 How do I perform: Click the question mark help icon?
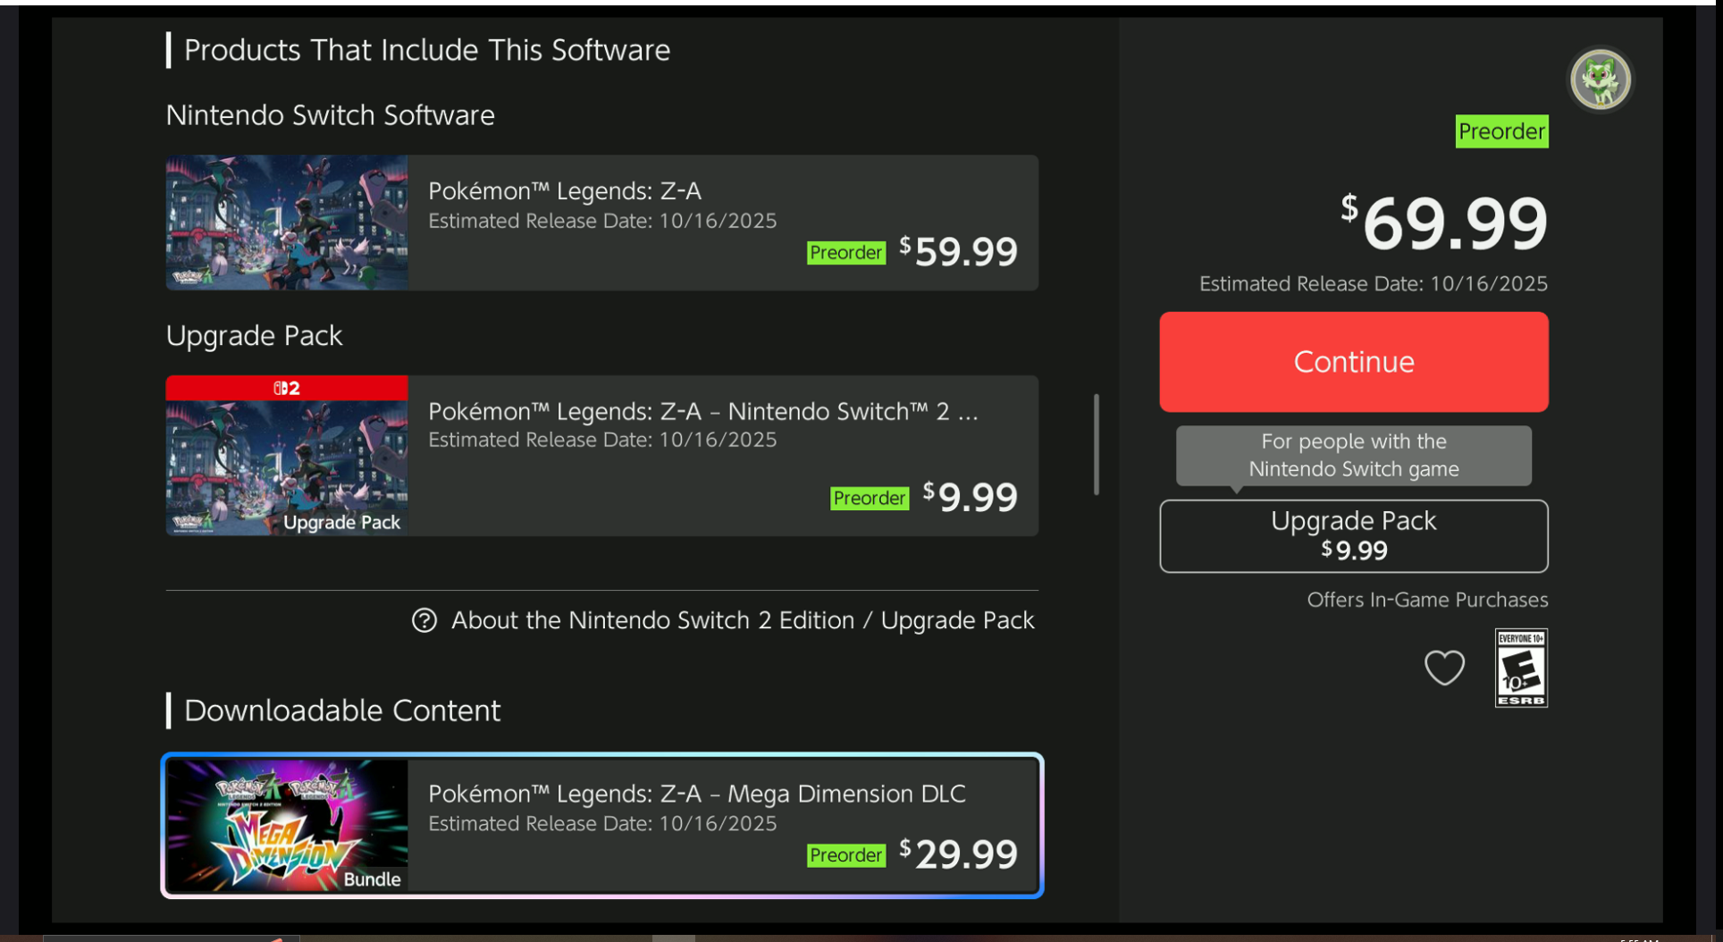pyautogui.click(x=424, y=620)
